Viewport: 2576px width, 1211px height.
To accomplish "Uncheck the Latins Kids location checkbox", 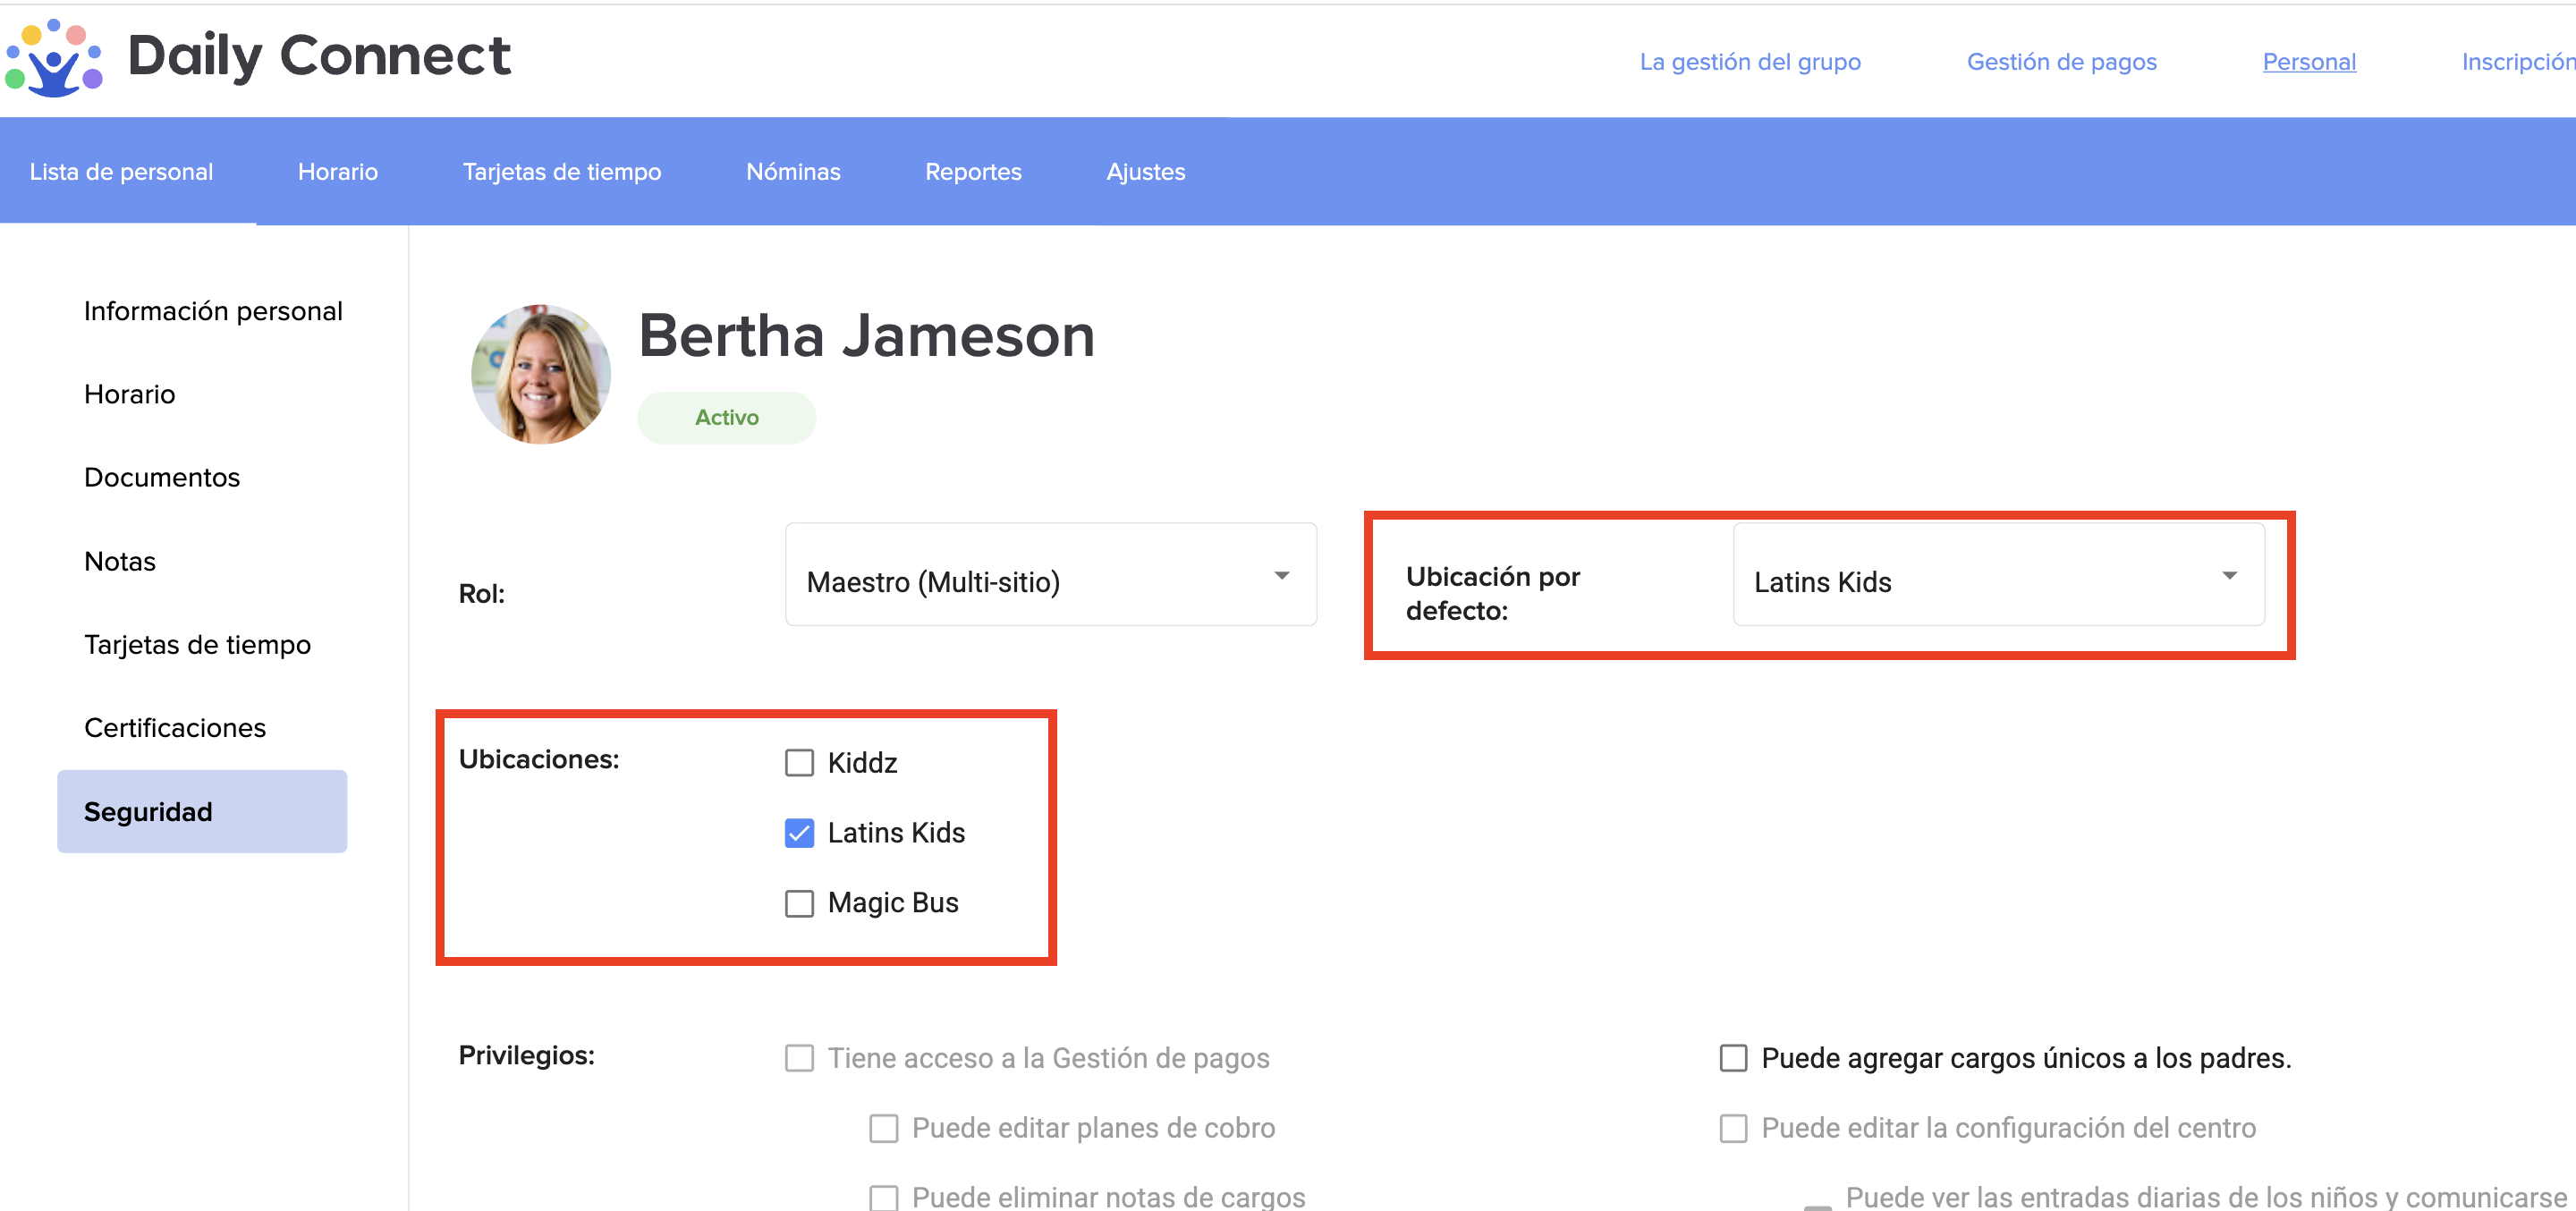I will pos(799,833).
